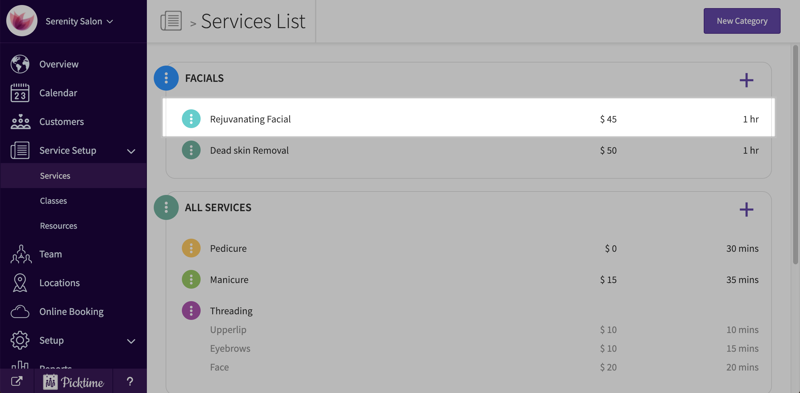Add a service to ALL SERVICES category
This screenshot has width=800, height=393.
pos(746,209)
